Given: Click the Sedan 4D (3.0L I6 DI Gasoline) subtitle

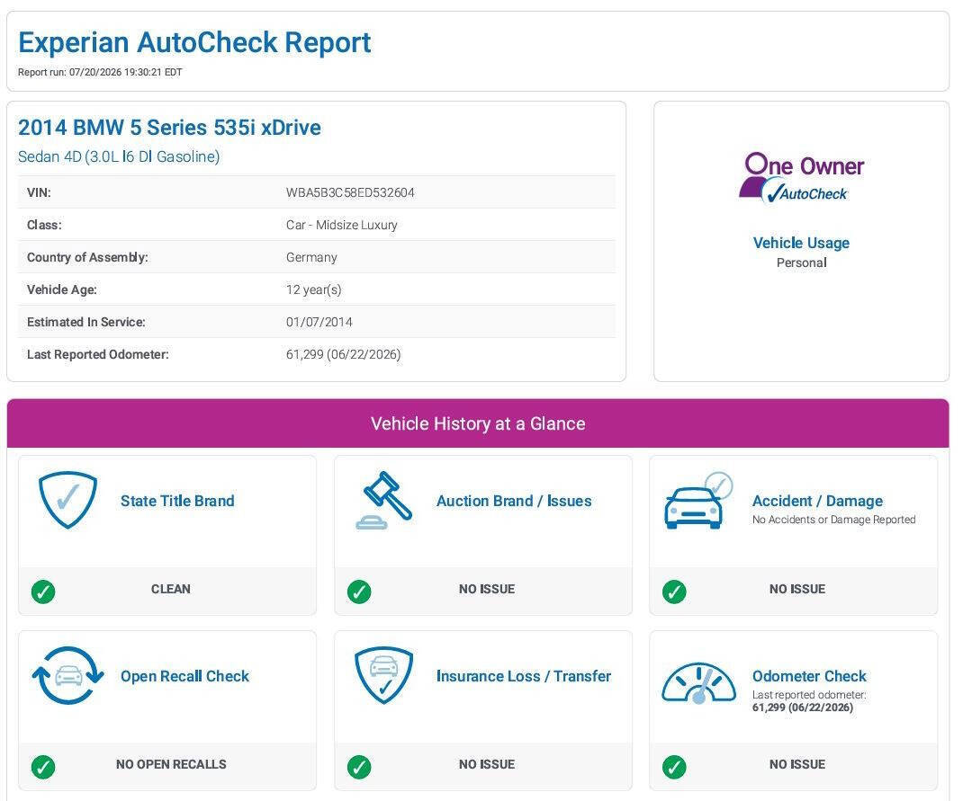Looking at the screenshot, I should click(x=119, y=156).
